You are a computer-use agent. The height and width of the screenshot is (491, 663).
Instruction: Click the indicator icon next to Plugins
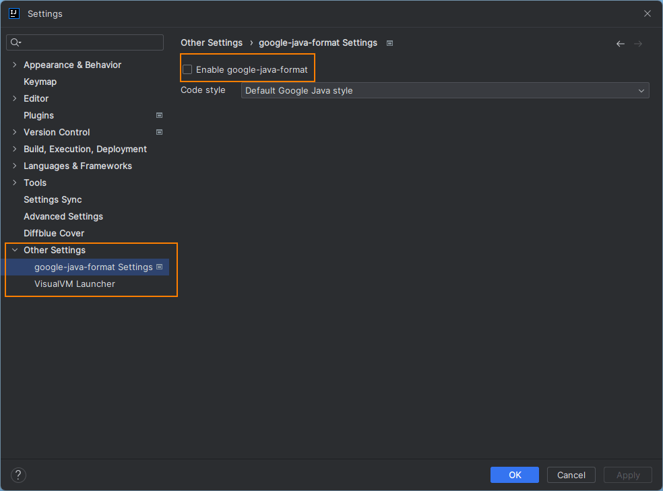point(159,115)
